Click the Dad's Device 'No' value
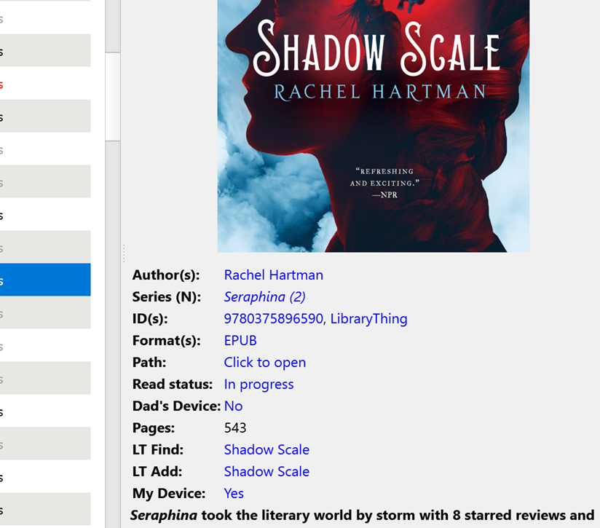Viewport: 600px width, 528px height. (233, 406)
